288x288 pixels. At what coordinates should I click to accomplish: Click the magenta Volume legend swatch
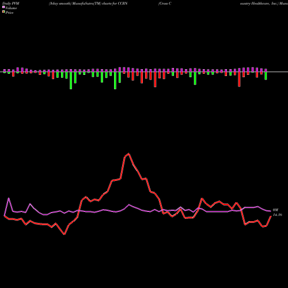pyautogui.click(x=3, y=7)
